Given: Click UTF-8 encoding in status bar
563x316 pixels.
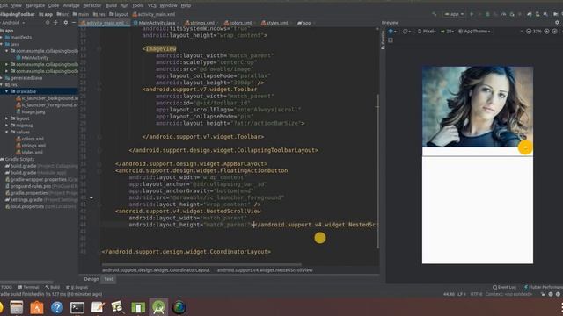Looking at the screenshot, I should (476, 294).
